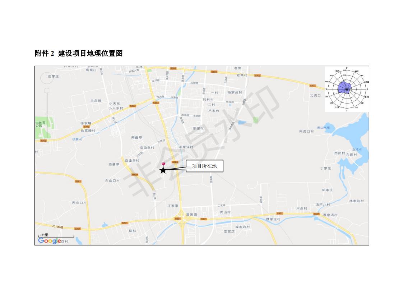
Task: Click the 1公里 scale bar
Action: pos(56,235)
